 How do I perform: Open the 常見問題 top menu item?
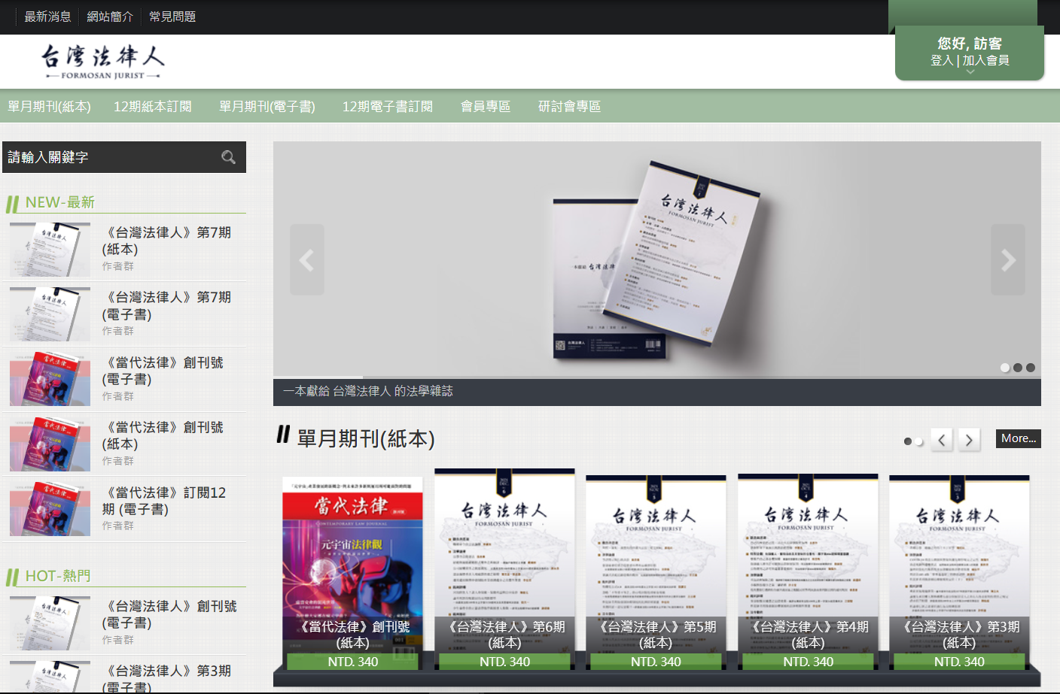[x=172, y=17]
